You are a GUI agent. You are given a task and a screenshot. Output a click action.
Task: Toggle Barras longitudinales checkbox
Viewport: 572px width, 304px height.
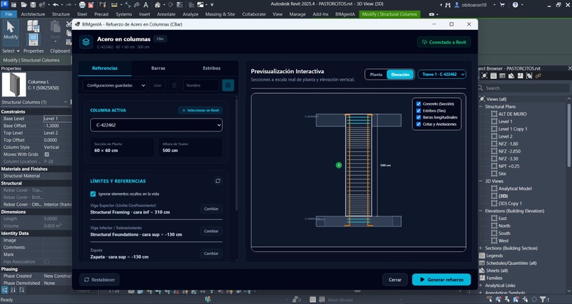point(419,117)
